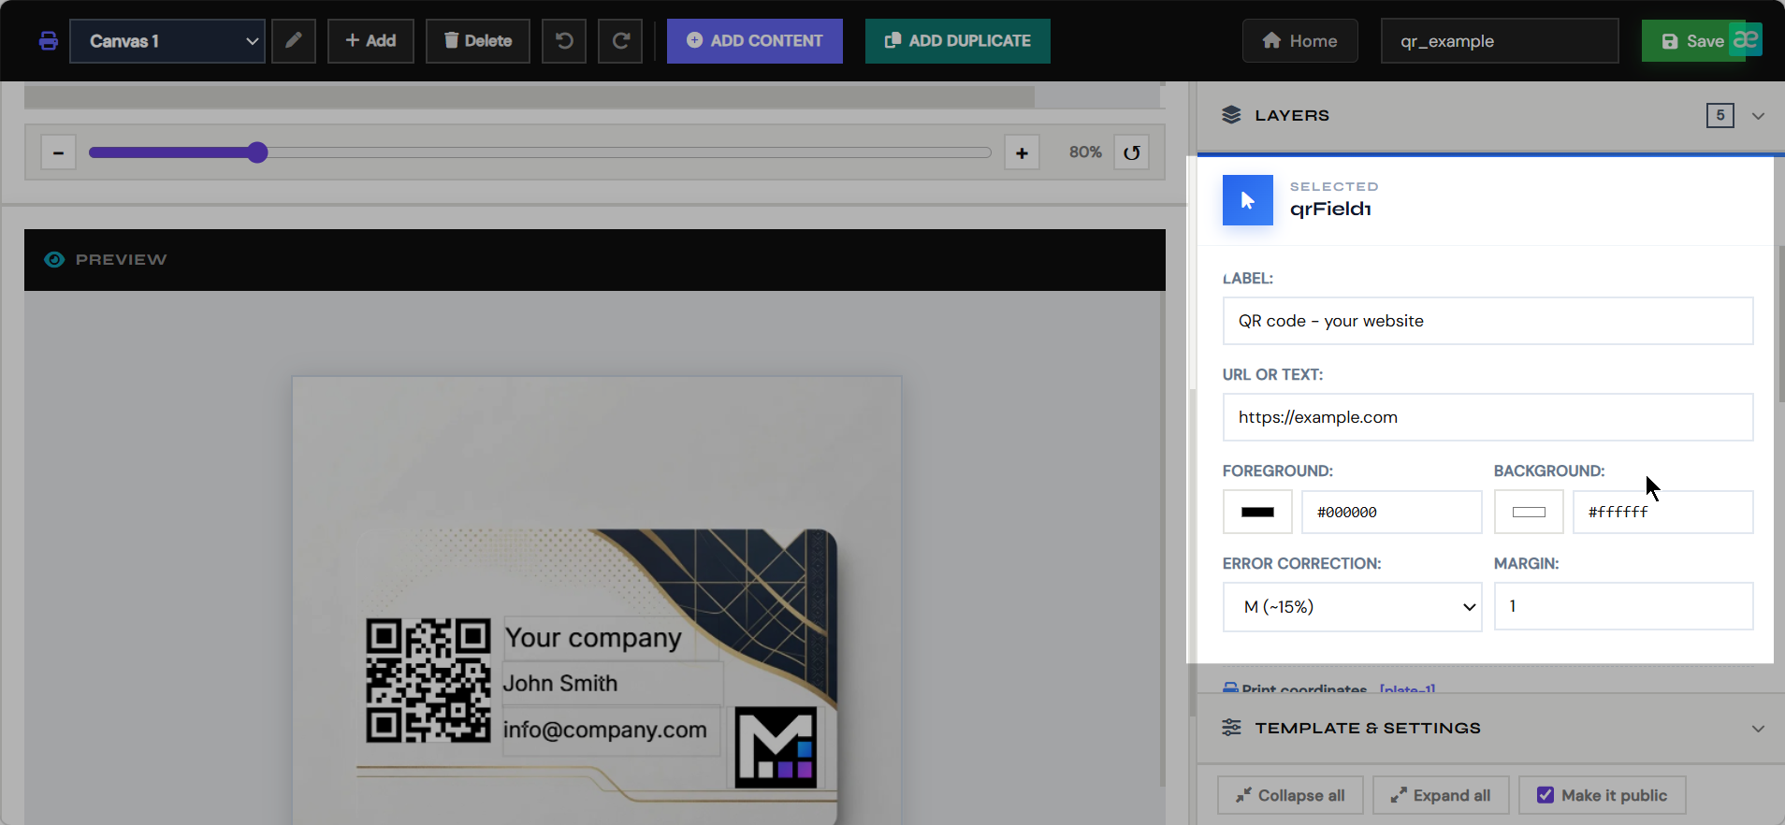Screen dimensions: 1785x825
Task: Open the Canvas 1 dropdown
Action: [x=167, y=41]
